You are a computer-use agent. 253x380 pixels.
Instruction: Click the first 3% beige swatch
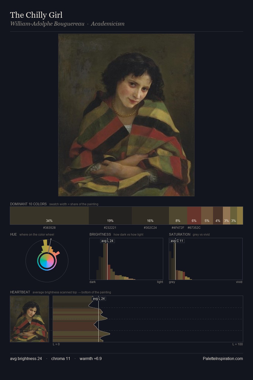[x=226, y=216]
